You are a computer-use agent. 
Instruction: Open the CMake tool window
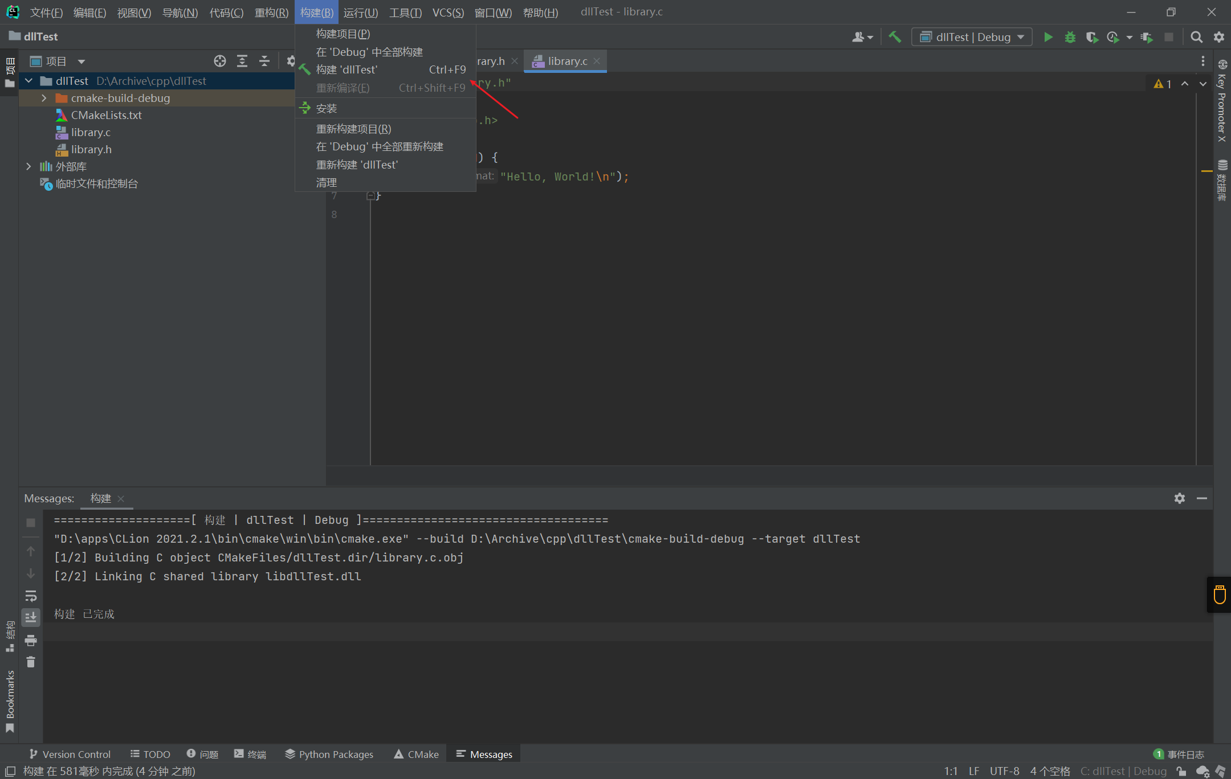[417, 754]
